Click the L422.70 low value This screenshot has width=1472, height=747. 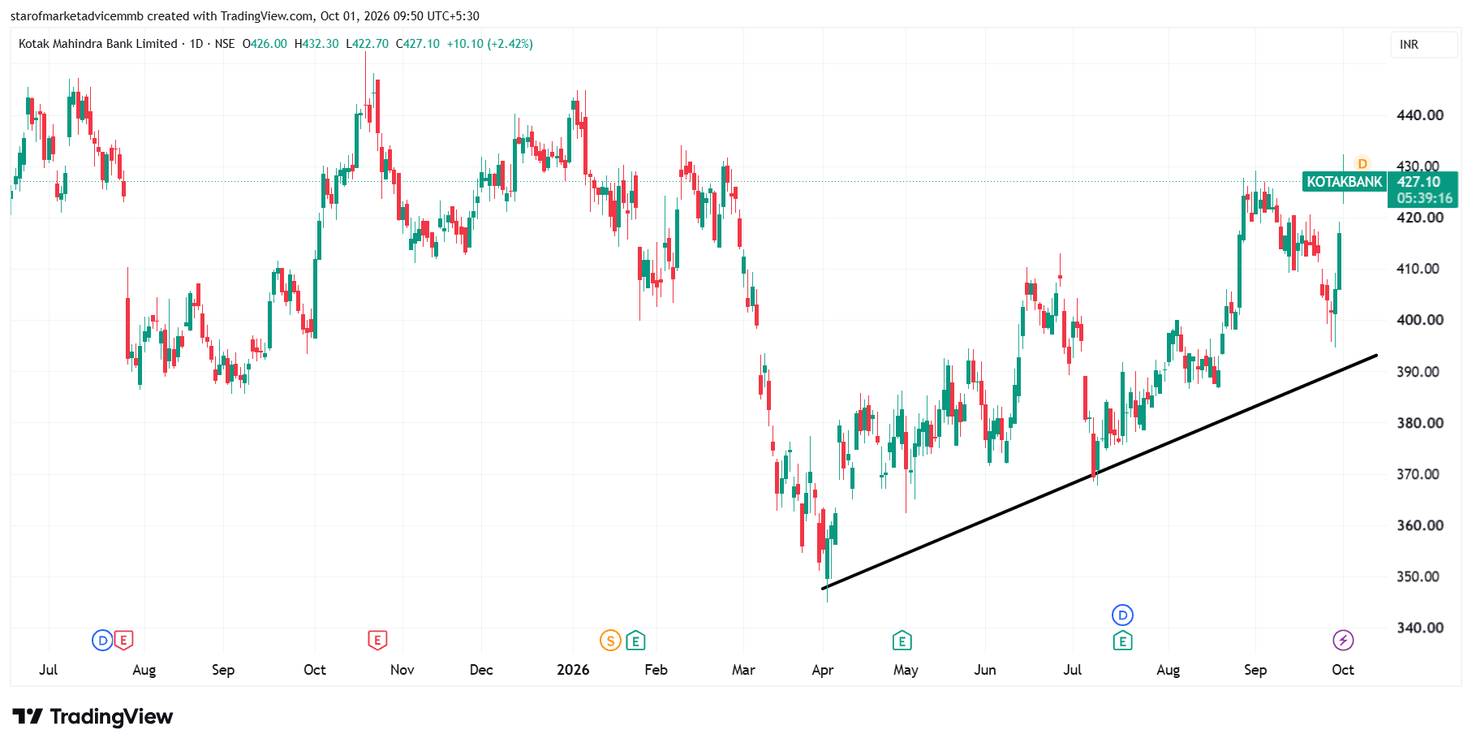[x=367, y=44]
